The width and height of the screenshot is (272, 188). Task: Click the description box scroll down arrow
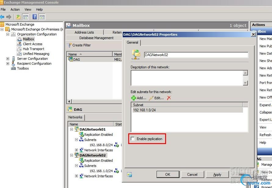point(245,83)
